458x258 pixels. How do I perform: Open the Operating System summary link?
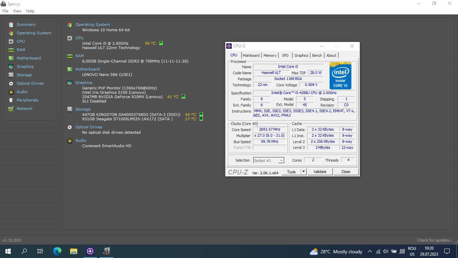pos(93,25)
